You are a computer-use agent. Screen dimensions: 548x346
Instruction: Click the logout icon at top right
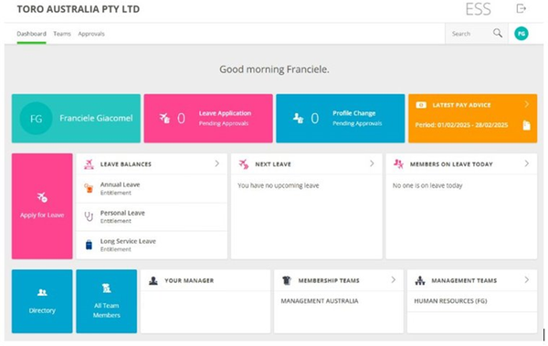coord(522,8)
